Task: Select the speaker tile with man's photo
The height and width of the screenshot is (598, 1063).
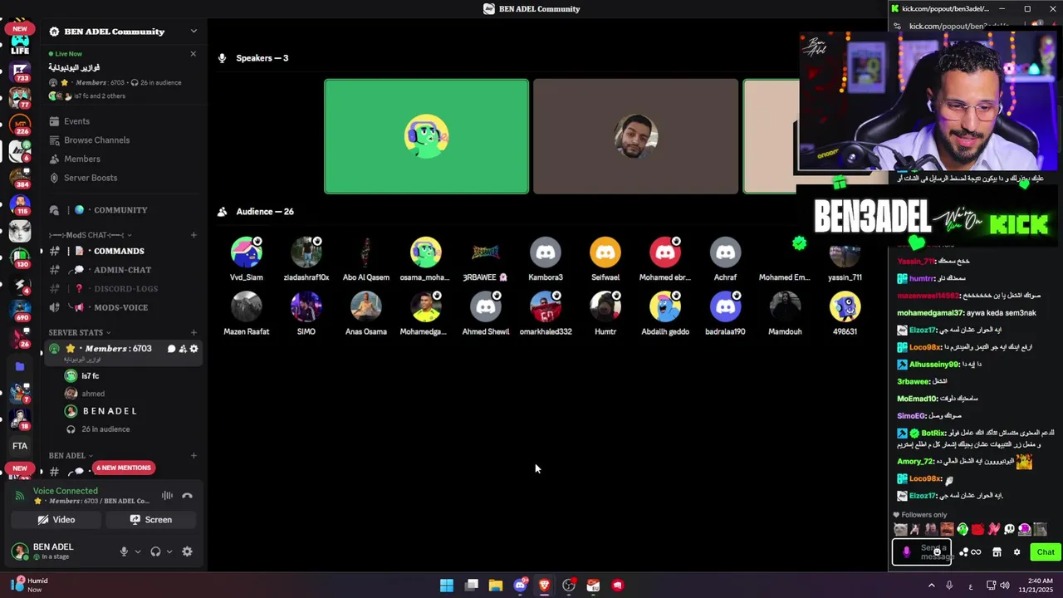Action: click(635, 136)
